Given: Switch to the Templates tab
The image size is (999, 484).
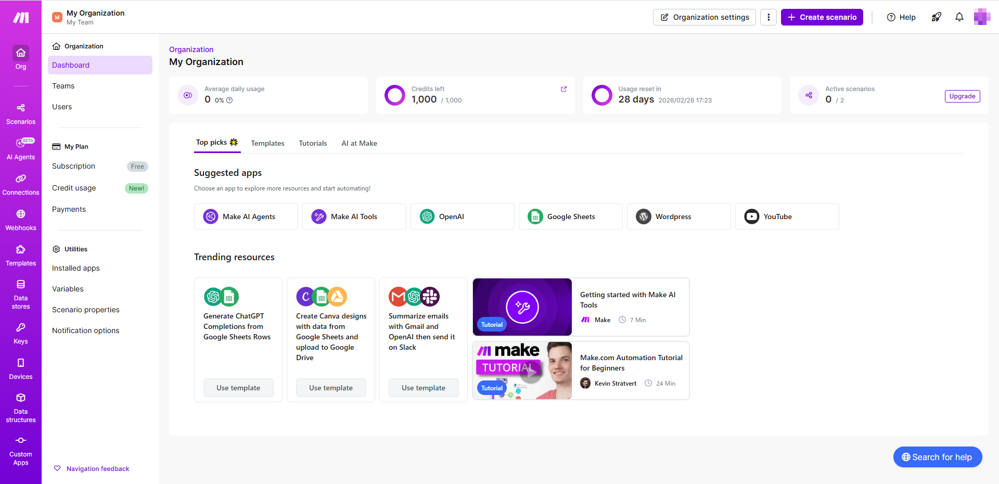Looking at the screenshot, I should click(267, 143).
